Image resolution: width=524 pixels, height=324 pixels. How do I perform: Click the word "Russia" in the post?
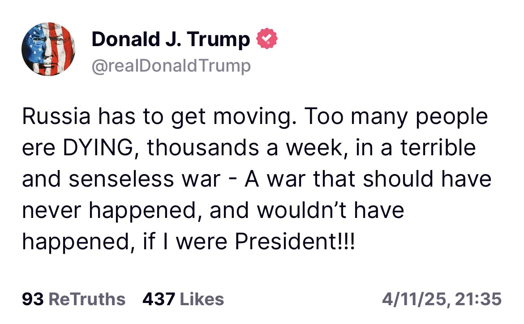(x=56, y=116)
